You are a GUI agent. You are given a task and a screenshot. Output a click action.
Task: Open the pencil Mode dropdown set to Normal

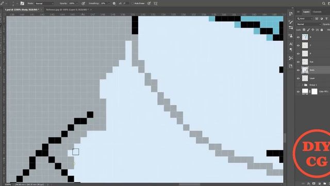[x=44, y=4]
